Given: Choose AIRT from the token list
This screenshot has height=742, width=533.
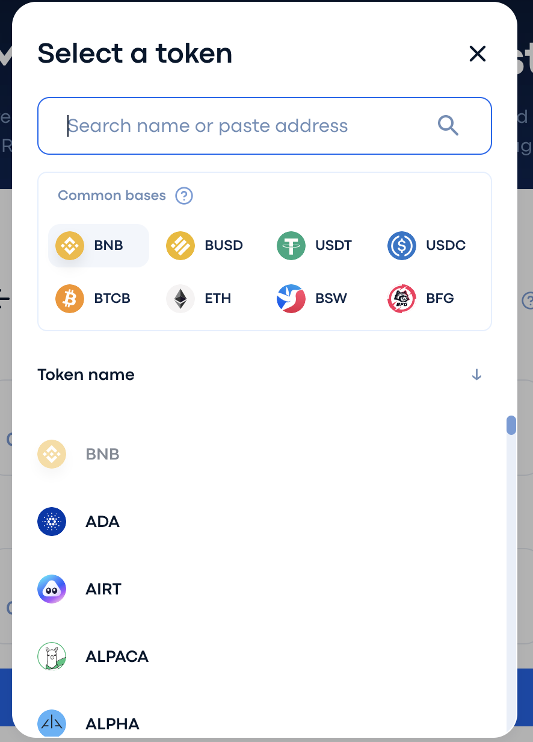Looking at the screenshot, I should (x=103, y=589).
